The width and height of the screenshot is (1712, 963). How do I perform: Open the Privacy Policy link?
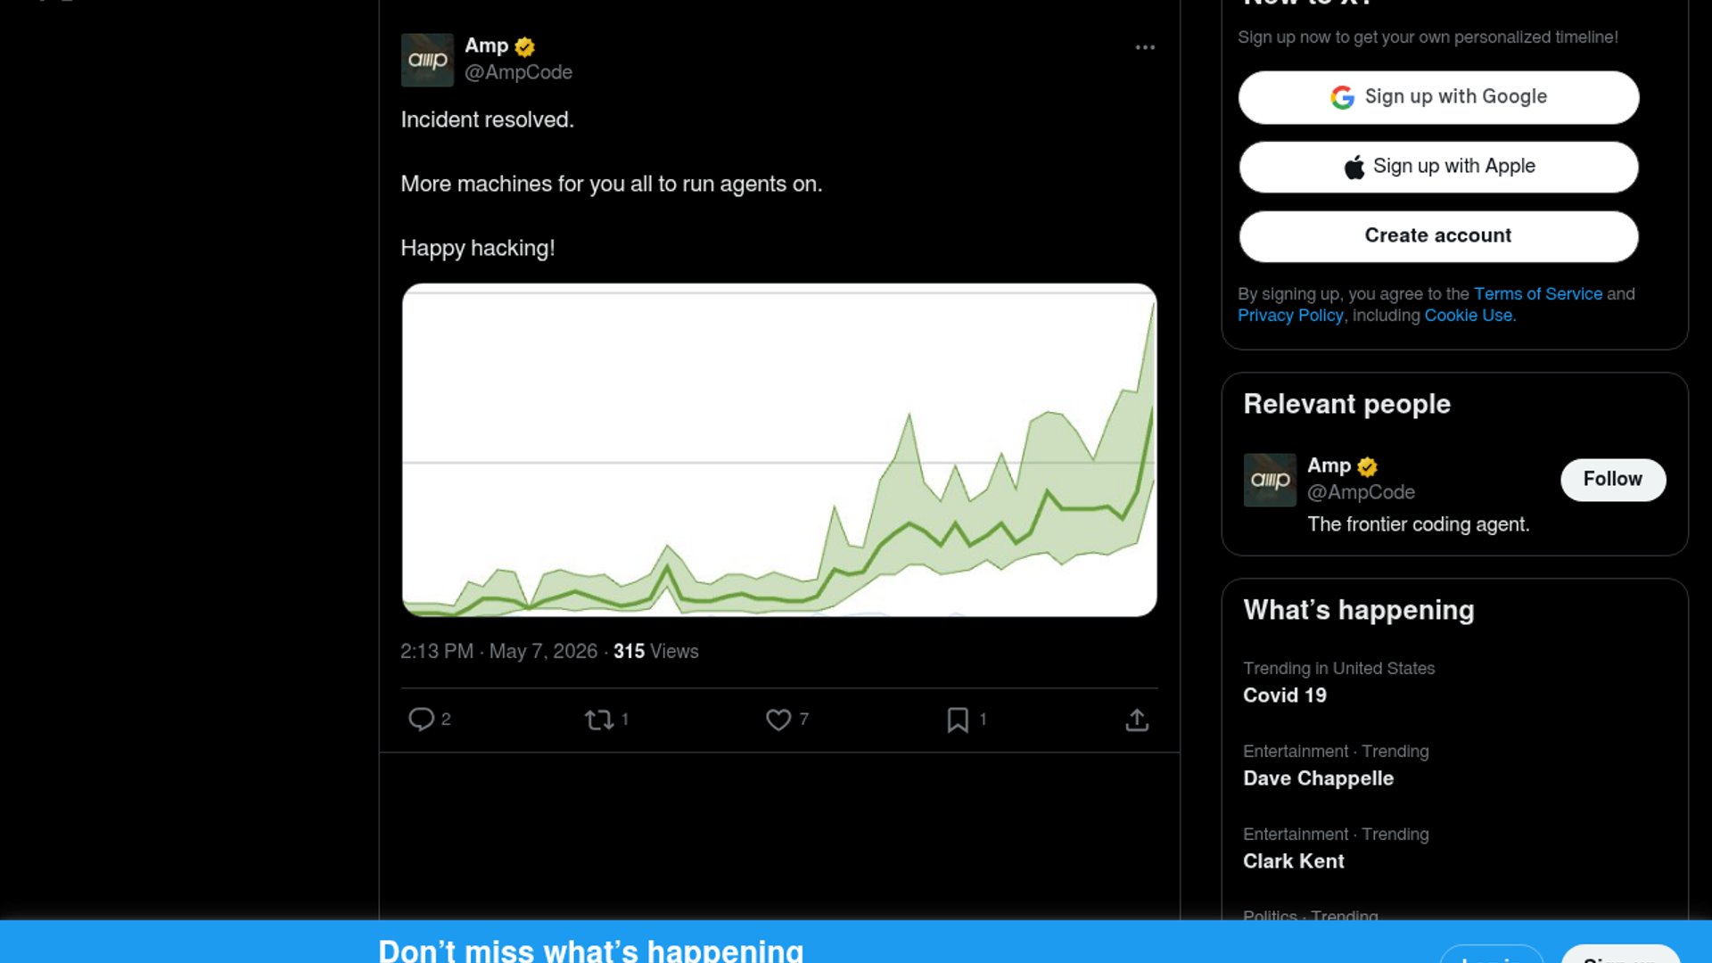(1289, 316)
